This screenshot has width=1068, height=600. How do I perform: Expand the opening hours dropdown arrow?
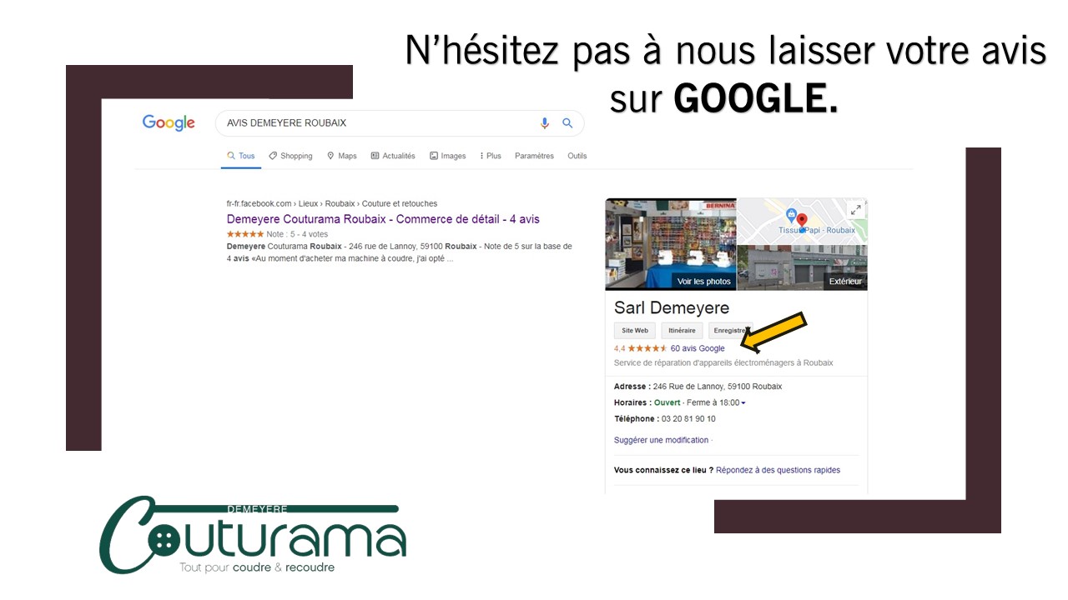(743, 403)
